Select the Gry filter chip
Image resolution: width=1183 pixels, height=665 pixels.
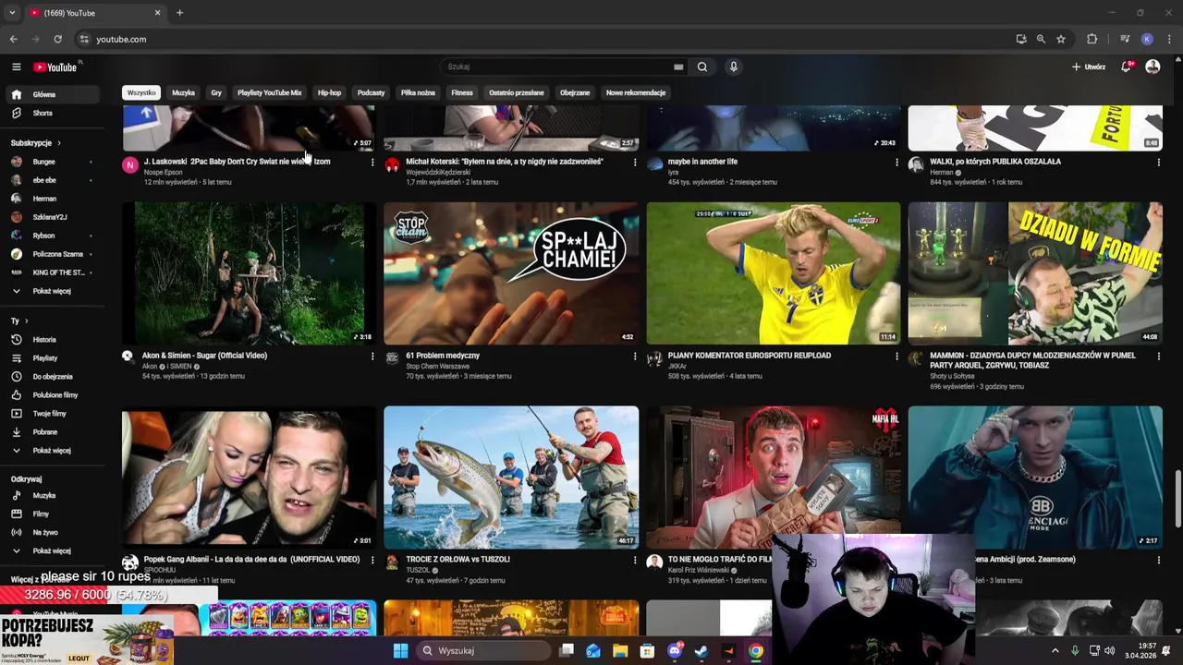[x=216, y=92]
